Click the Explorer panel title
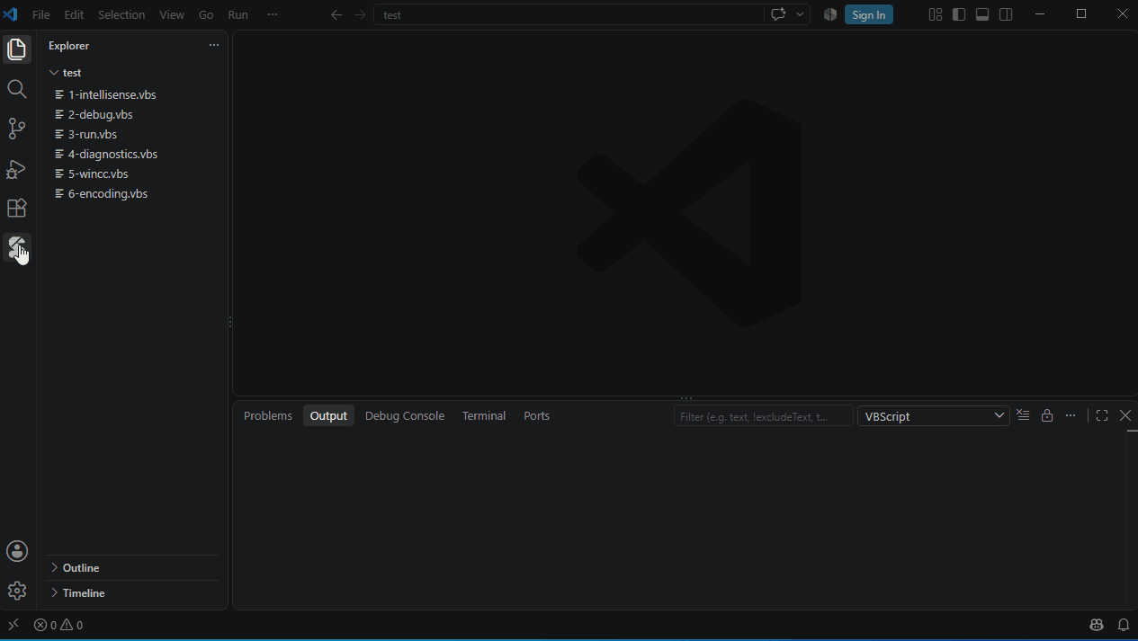The width and height of the screenshot is (1138, 641). [x=68, y=45]
